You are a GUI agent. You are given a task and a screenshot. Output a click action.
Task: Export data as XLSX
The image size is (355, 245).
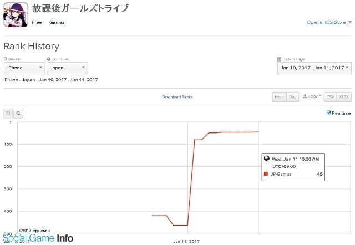(x=344, y=97)
